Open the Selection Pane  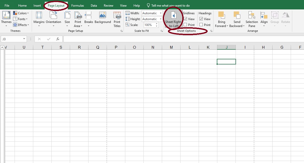pos(252,19)
